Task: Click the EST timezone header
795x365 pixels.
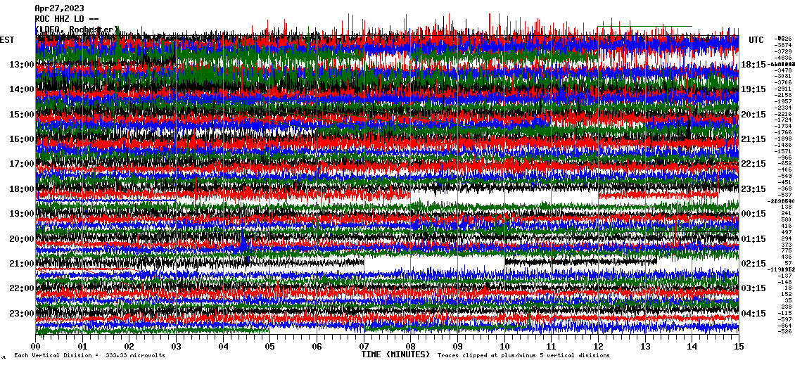Action: tap(7, 40)
